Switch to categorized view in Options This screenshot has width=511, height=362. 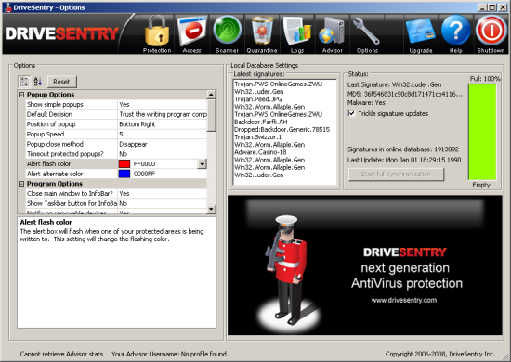coord(24,82)
